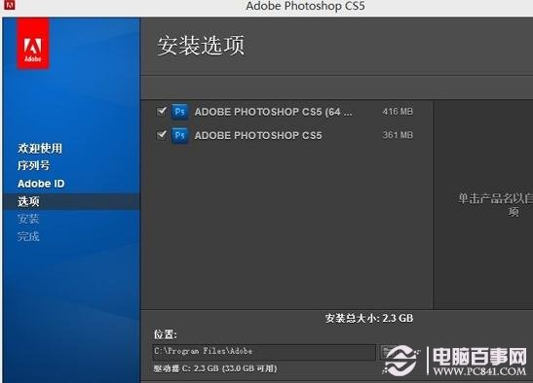
Task: Go to Adobe ID step in sidebar
Action: 41,184
